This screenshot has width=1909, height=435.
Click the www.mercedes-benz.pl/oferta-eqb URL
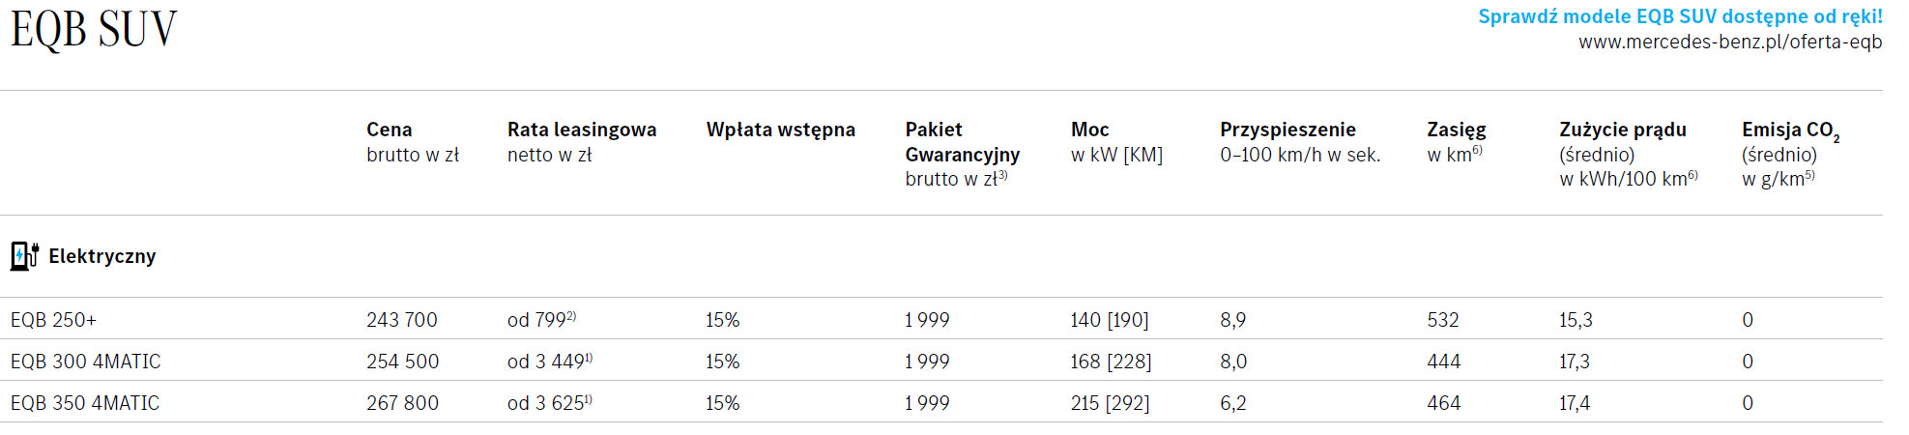tap(1729, 43)
